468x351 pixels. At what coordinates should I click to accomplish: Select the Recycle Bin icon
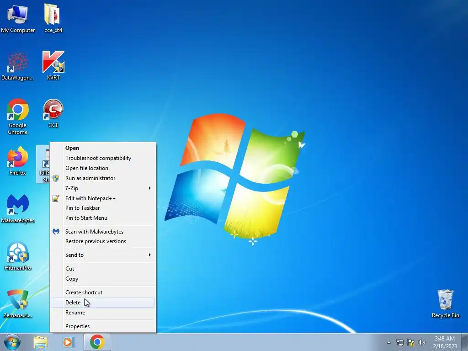pos(445,304)
